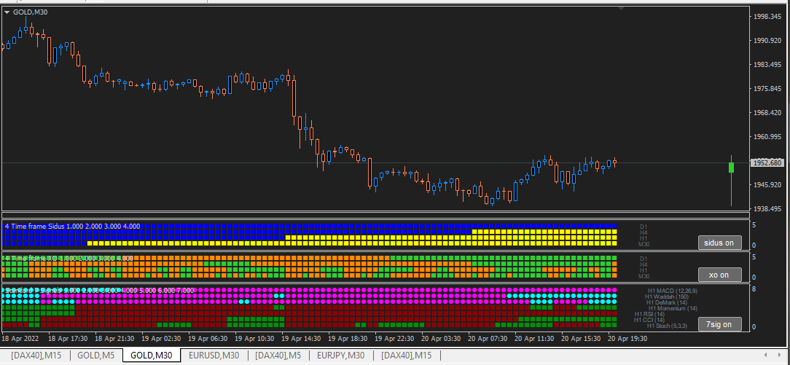Click the chart shift triangle marker at top
The image size is (790, 365).
(x=621, y=9)
